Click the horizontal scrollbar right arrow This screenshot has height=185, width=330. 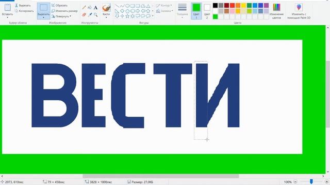pyautogui.click(x=323, y=176)
